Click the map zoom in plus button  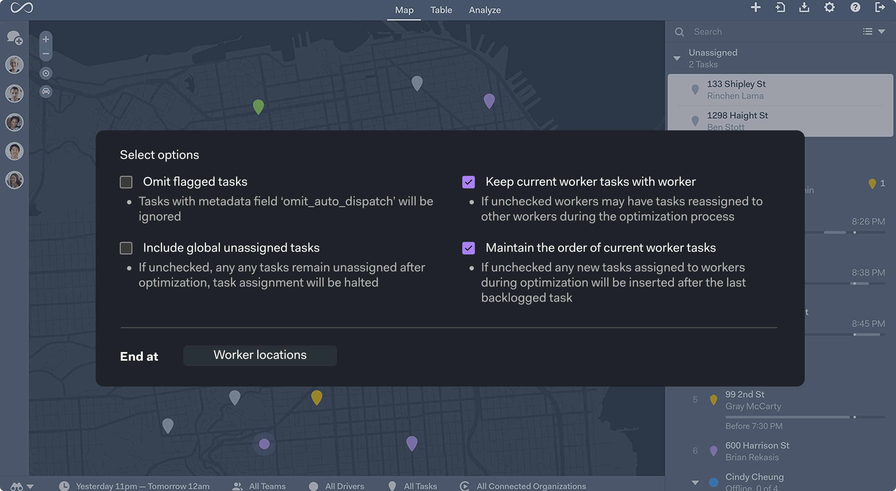46,39
